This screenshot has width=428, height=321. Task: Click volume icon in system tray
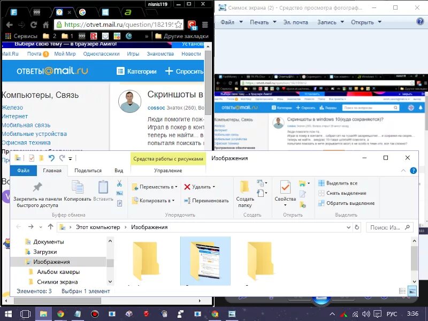point(366,314)
